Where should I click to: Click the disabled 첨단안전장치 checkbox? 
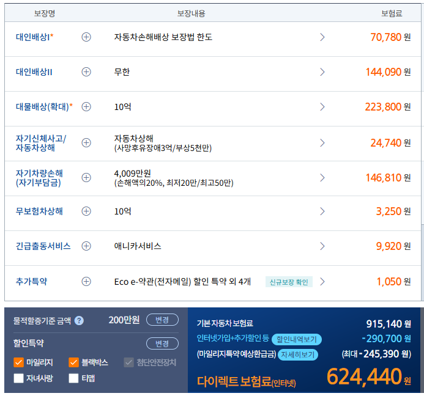(x=128, y=362)
